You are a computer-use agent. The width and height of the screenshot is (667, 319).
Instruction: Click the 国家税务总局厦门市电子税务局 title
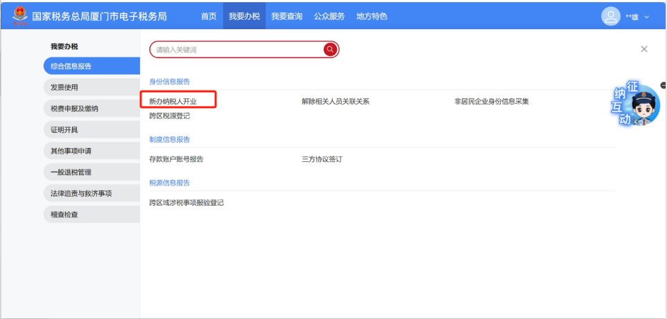(x=100, y=17)
